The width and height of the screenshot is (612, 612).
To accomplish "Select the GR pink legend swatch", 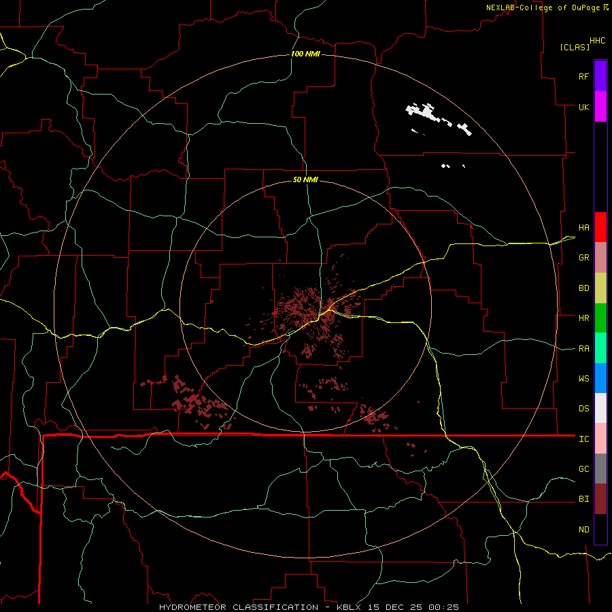I will coord(600,258).
